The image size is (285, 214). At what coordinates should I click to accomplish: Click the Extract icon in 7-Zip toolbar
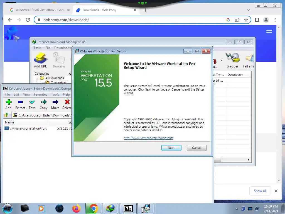click(x=20, y=104)
